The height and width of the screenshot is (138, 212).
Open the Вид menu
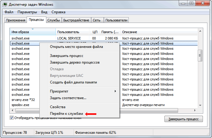pos(44,12)
